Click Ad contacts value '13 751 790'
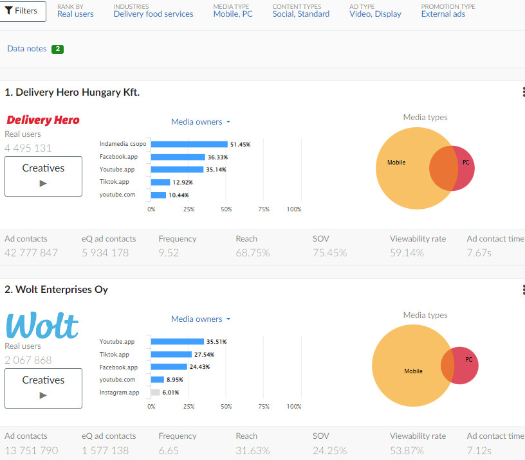This screenshot has height=460, width=525. click(x=31, y=450)
